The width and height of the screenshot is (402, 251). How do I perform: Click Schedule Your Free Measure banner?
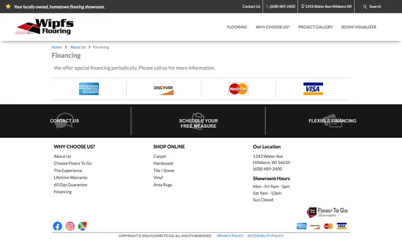pyautogui.click(x=198, y=123)
